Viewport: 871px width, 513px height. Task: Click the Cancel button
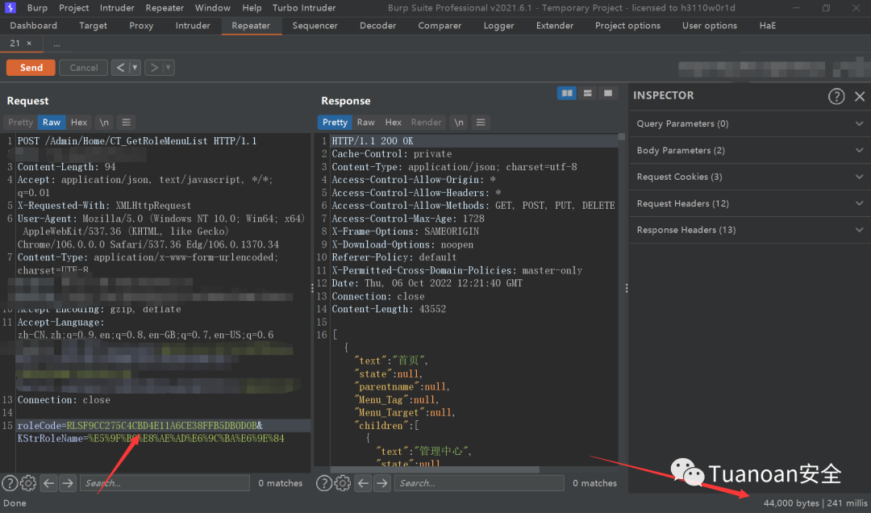pyautogui.click(x=83, y=68)
